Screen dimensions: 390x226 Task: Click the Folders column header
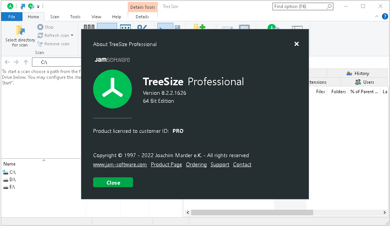click(338, 92)
